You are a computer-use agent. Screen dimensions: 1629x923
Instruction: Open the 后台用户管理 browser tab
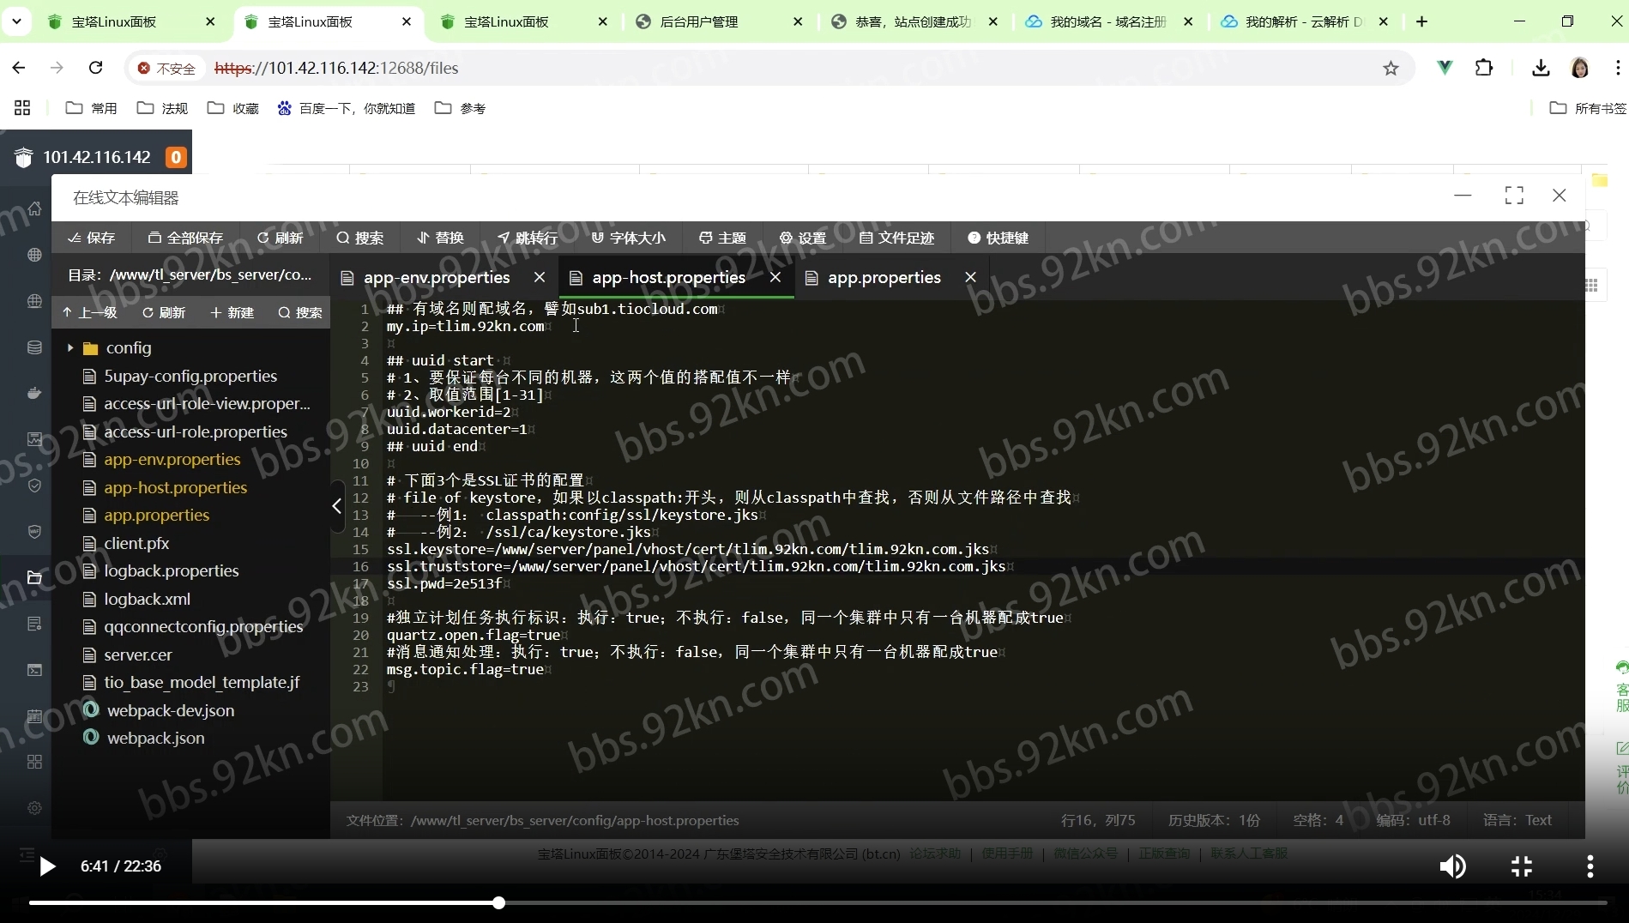pyautogui.click(x=718, y=21)
